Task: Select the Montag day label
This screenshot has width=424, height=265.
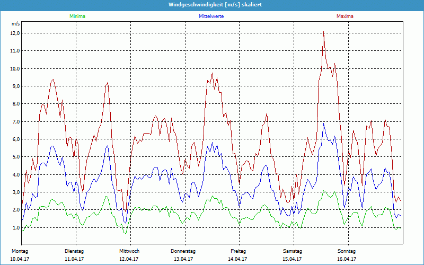Action: tap(20, 251)
